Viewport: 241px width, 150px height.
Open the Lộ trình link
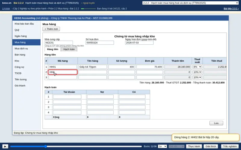6,9
